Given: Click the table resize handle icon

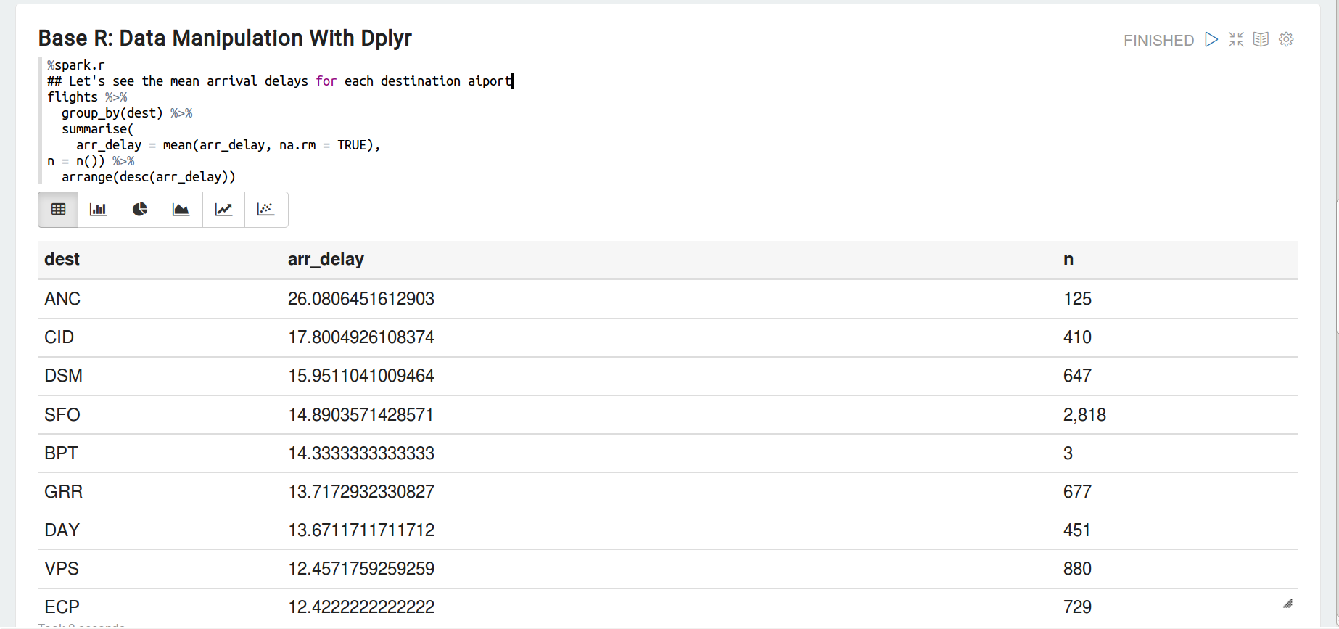Looking at the screenshot, I should click(1287, 604).
